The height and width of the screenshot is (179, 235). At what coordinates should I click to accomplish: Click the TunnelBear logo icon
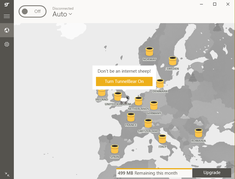pyautogui.click(x=7, y=5)
